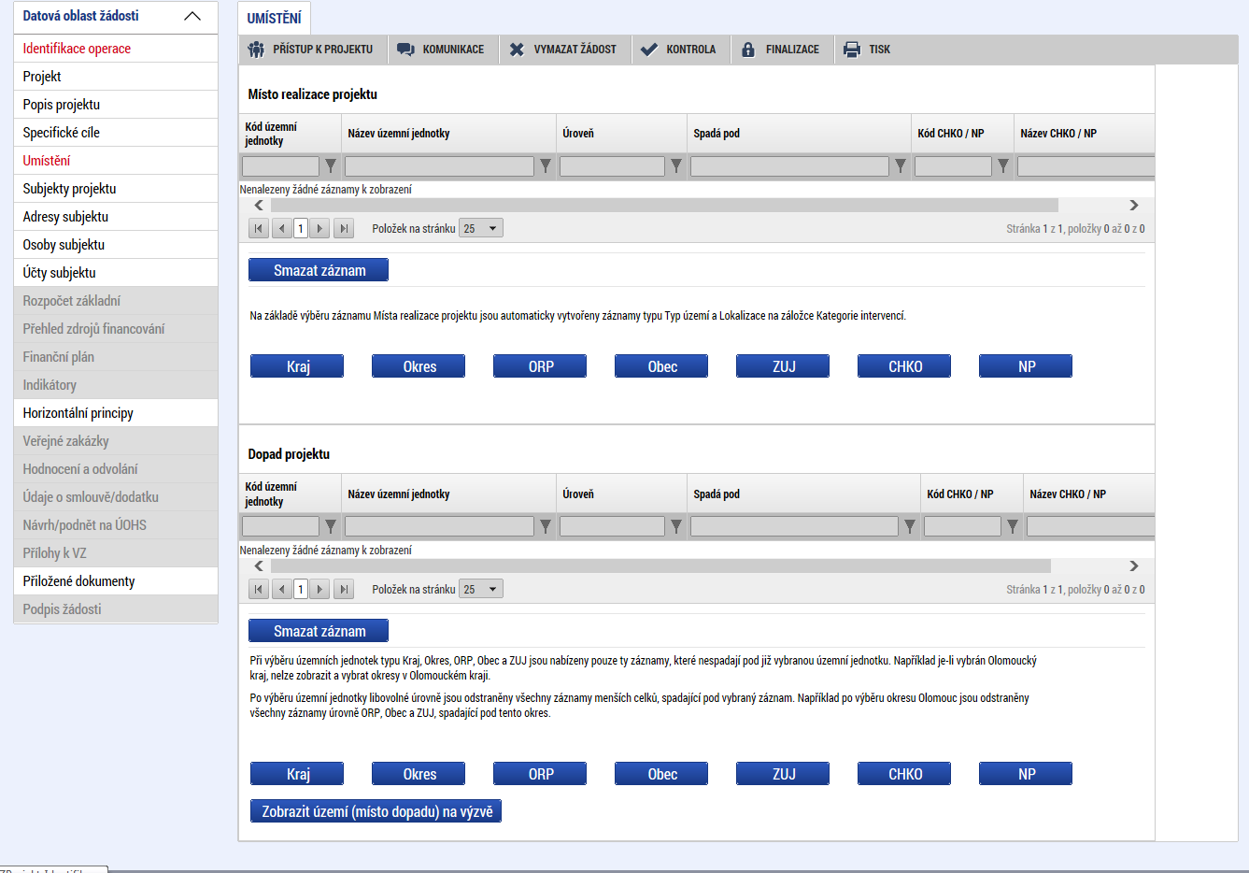Open filter for Spadá pod in Dopad projektu table
The width and height of the screenshot is (1249, 873).
[910, 527]
